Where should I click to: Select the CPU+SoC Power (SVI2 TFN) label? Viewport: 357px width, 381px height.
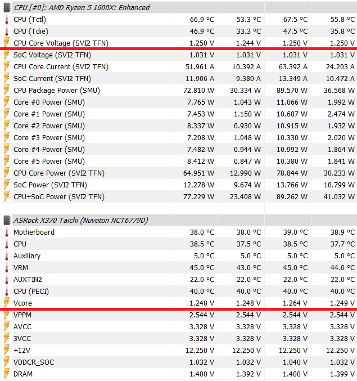59,197
